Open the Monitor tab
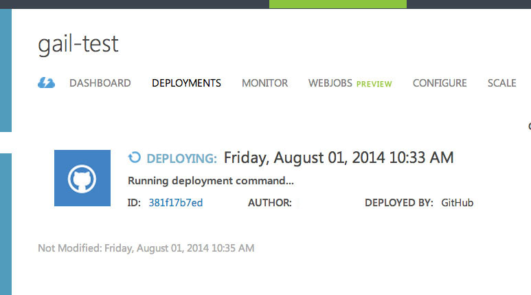 click(x=264, y=83)
